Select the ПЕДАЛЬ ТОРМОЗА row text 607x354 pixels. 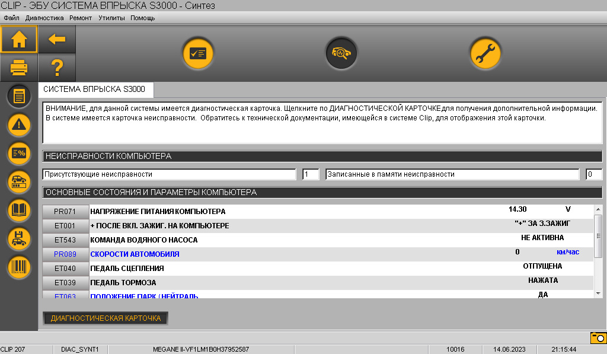click(123, 283)
